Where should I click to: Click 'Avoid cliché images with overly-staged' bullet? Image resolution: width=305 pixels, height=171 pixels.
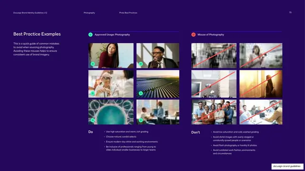[233, 139]
